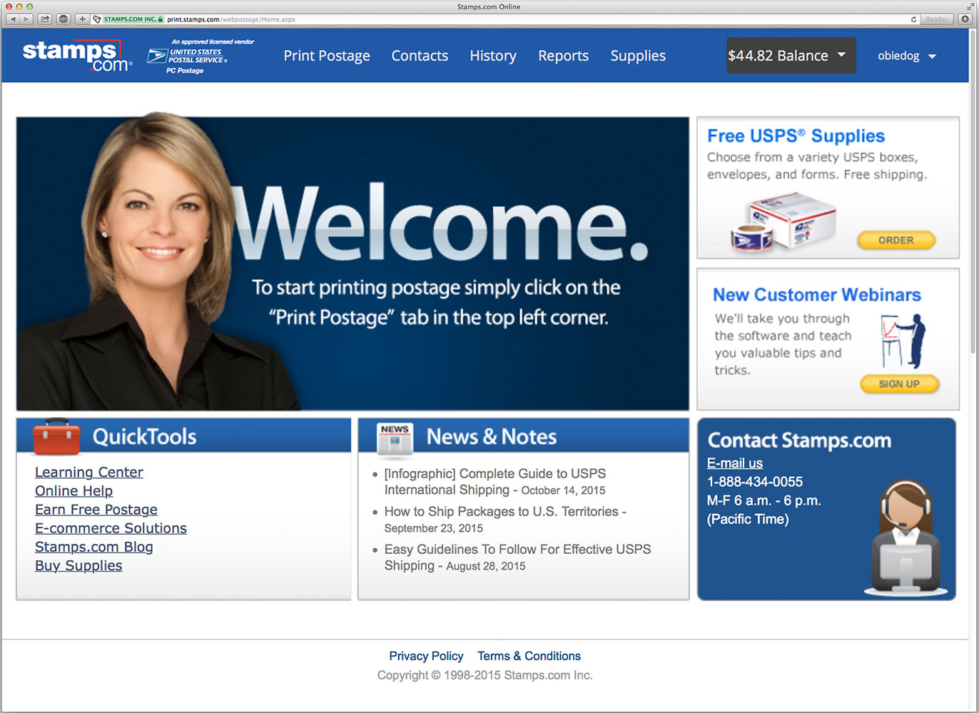Click the reload page icon
The image size is (979, 713).
[x=913, y=19]
